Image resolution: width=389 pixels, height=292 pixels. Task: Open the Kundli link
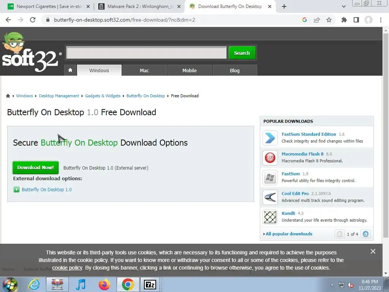(288, 213)
